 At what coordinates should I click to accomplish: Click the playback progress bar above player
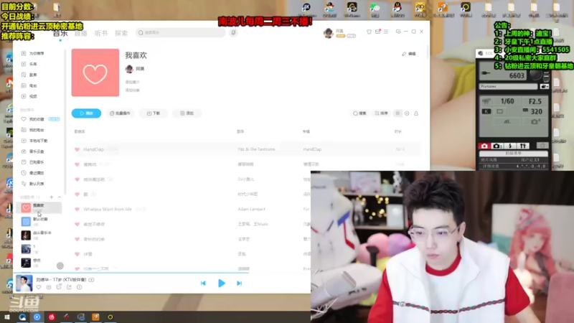(162, 273)
